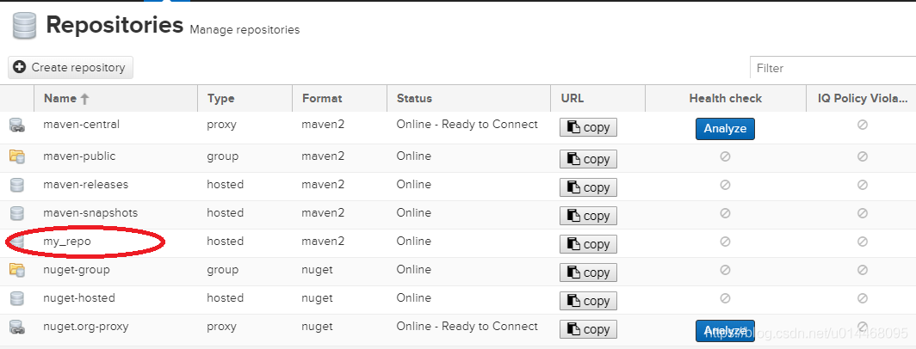The image size is (916, 349).
Task: Open the maven-releases repository name
Action: click(x=86, y=185)
